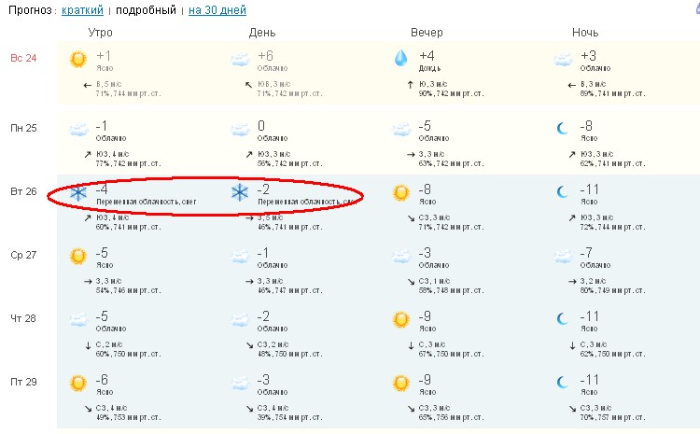Click the Вт 26 date label
This screenshot has height=434, width=700.
point(23,191)
